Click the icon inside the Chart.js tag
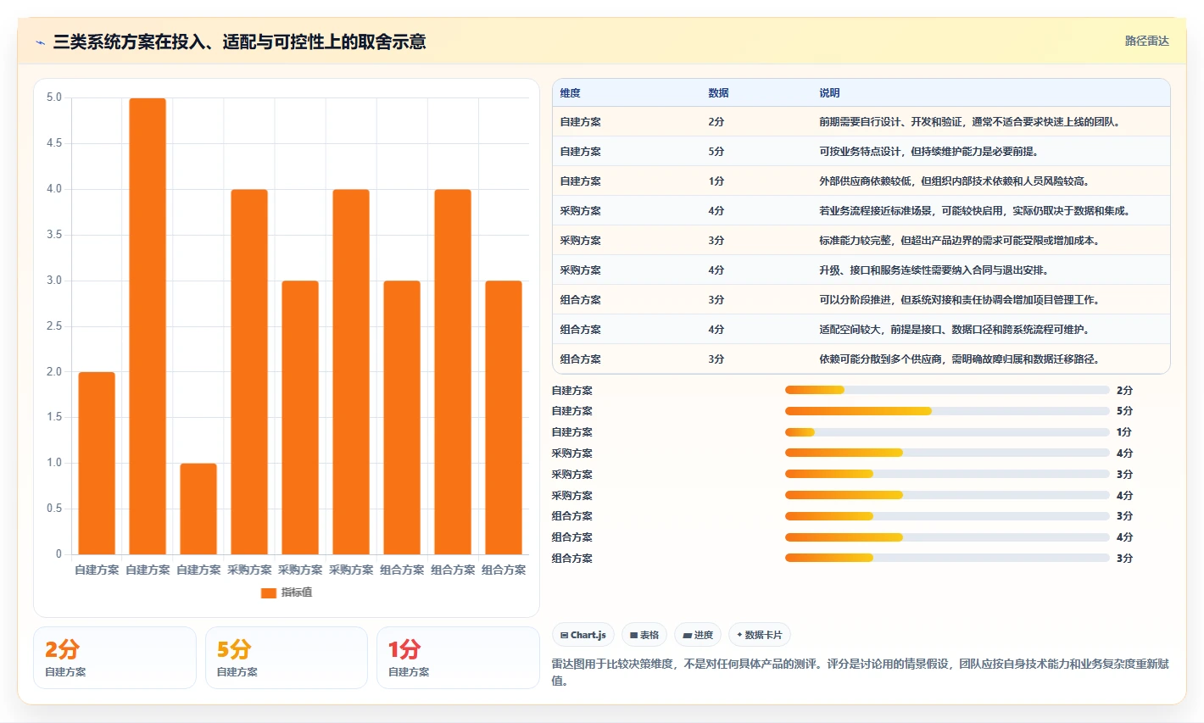Viewport: 1204px width, 723px height. pos(564,635)
